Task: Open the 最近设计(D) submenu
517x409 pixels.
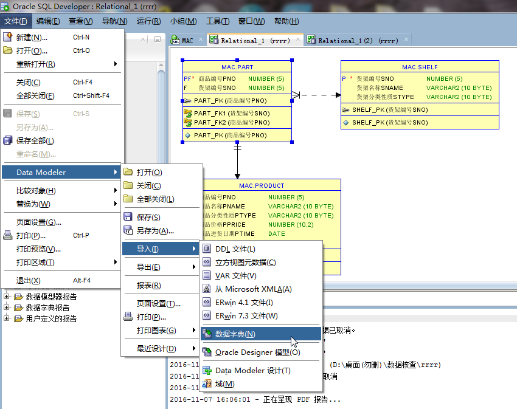Action: pyautogui.click(x=161, y=348)
